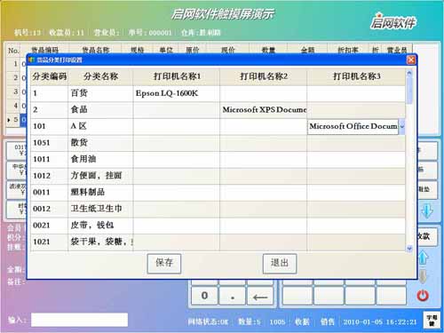Click the blue down arrow icon
444x333 pixels.
[x=426, y=211]
